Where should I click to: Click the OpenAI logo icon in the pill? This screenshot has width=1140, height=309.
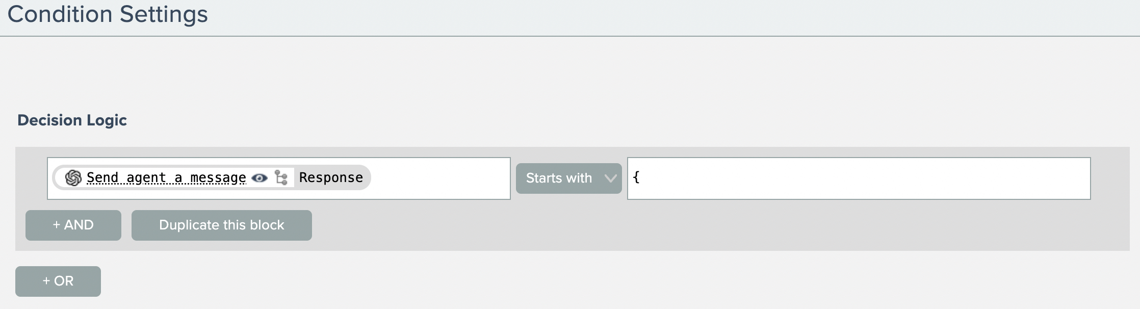[73, 178]
